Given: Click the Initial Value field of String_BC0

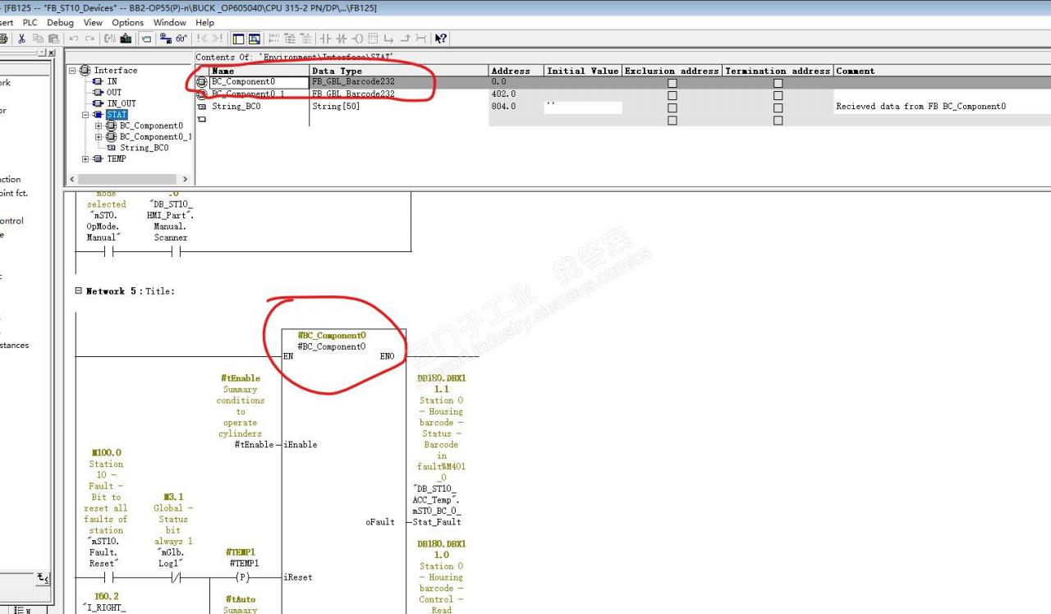Looking at the screenshot, I should click(x=583, y=107).
